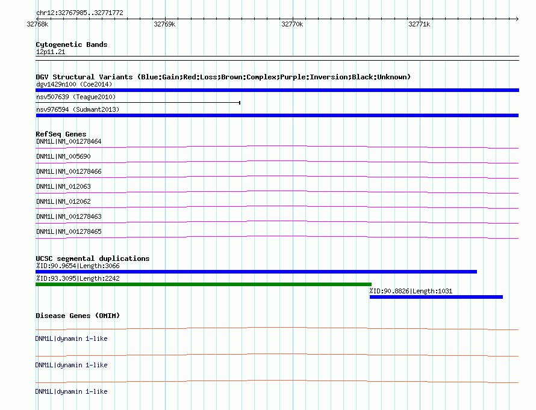The image size is (536, 410).
Task: Click the Cytogenetic Bands track title
Action: click(x=72, y=44)
